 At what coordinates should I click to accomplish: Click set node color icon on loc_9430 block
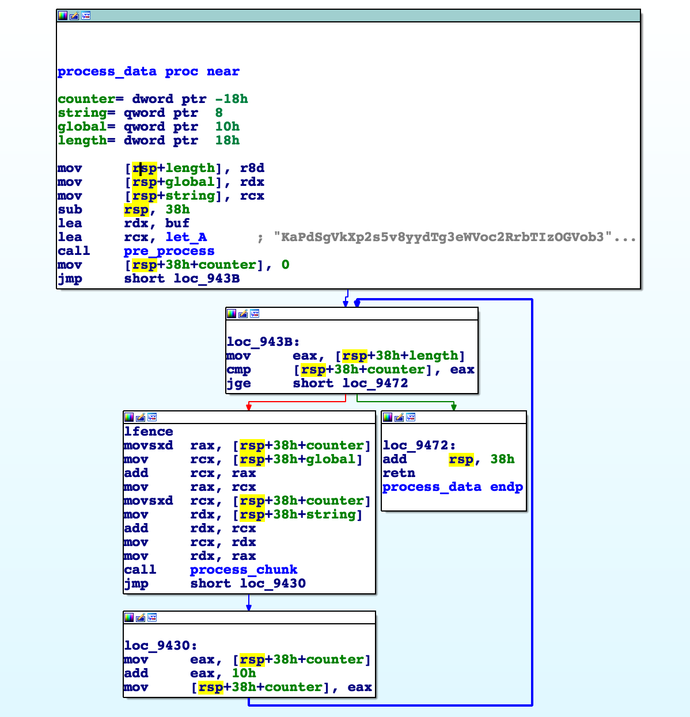tap(129, 617)
